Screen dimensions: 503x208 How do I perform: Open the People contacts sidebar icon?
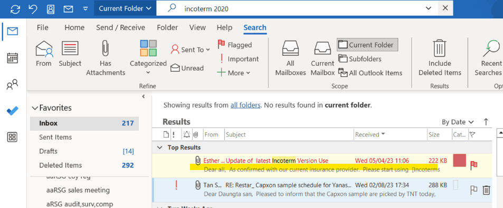pyautogui.click(x=12, y=85)
